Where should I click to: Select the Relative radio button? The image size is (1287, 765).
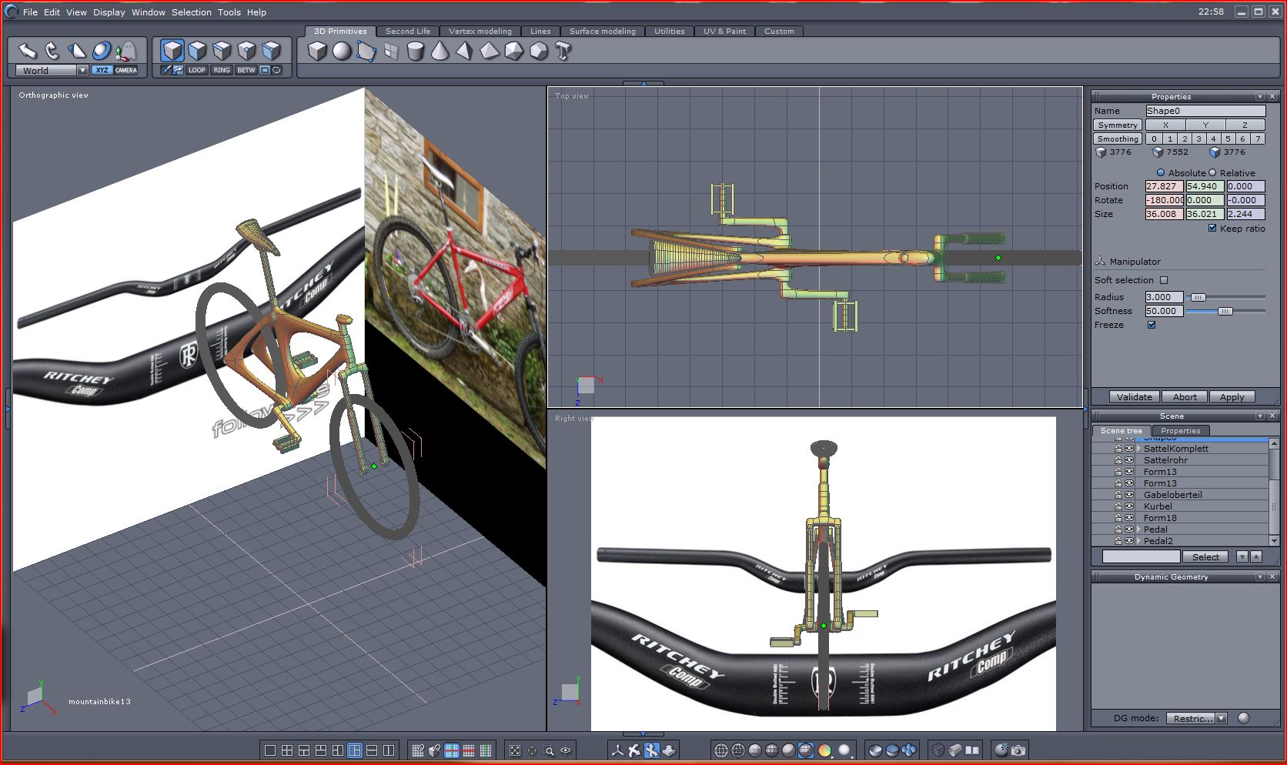click(x=1212, y=173)
